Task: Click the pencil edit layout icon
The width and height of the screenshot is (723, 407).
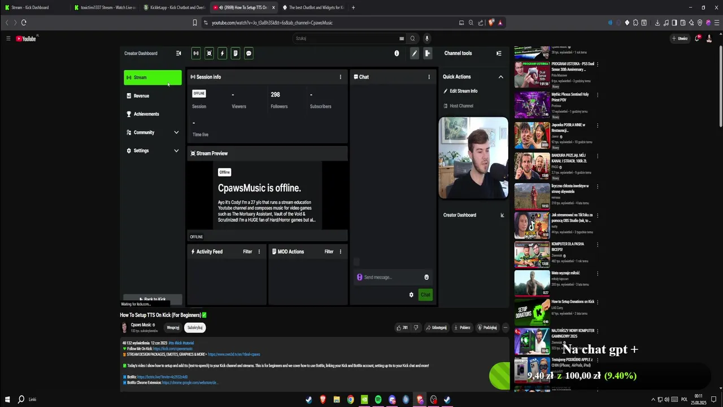Action: (x=415, y=53)
